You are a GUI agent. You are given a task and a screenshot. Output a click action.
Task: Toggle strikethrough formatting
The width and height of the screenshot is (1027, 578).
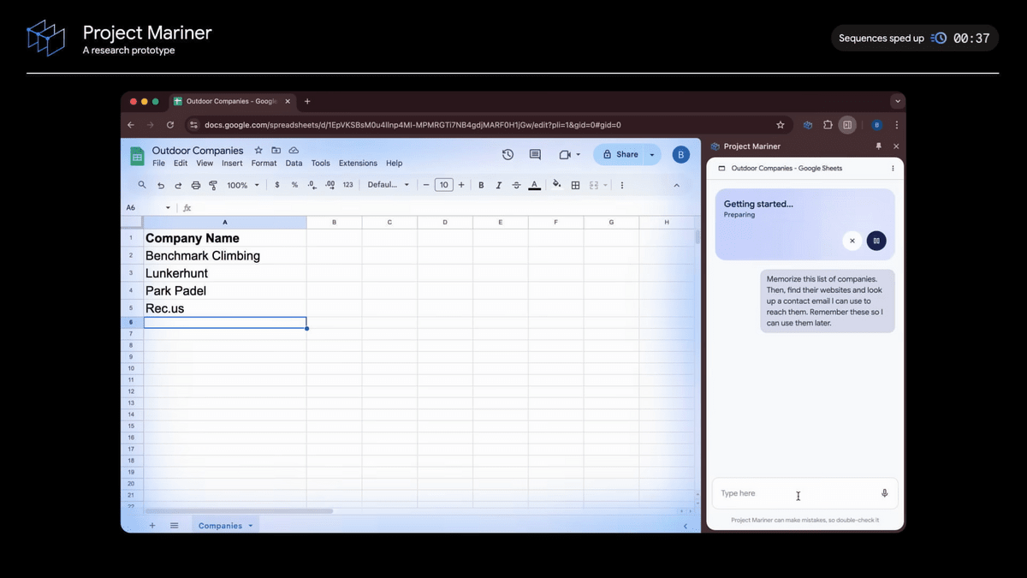click(x=515, y=184)
